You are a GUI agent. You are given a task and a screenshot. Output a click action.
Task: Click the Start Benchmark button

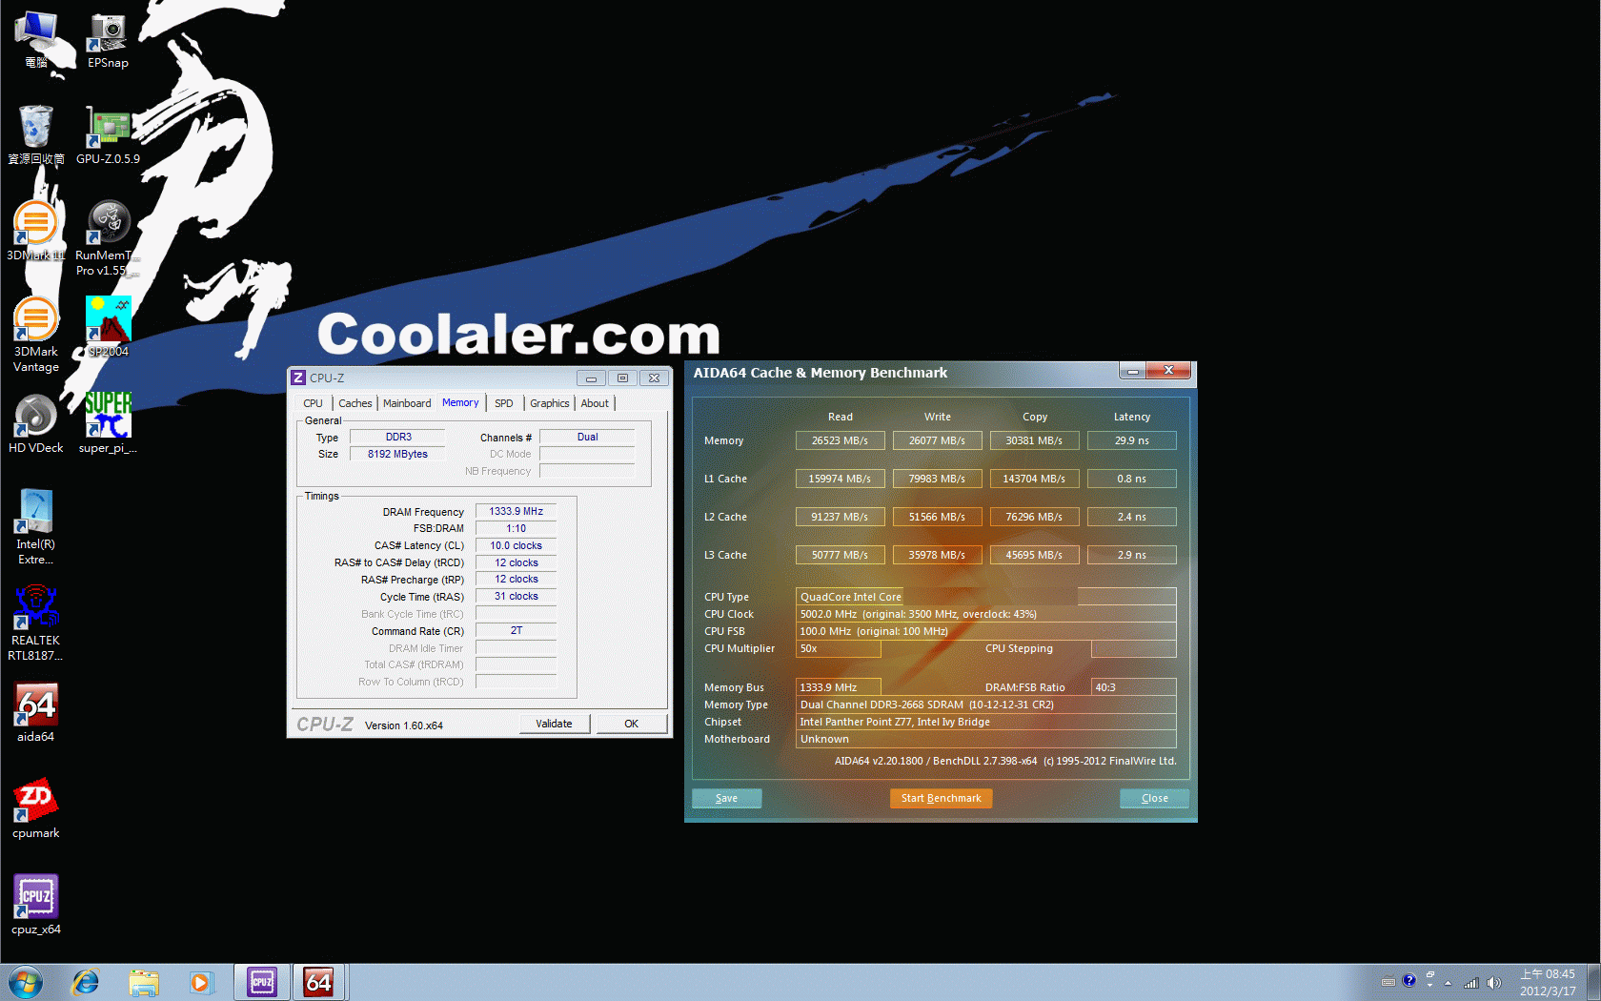coord(941,798)
